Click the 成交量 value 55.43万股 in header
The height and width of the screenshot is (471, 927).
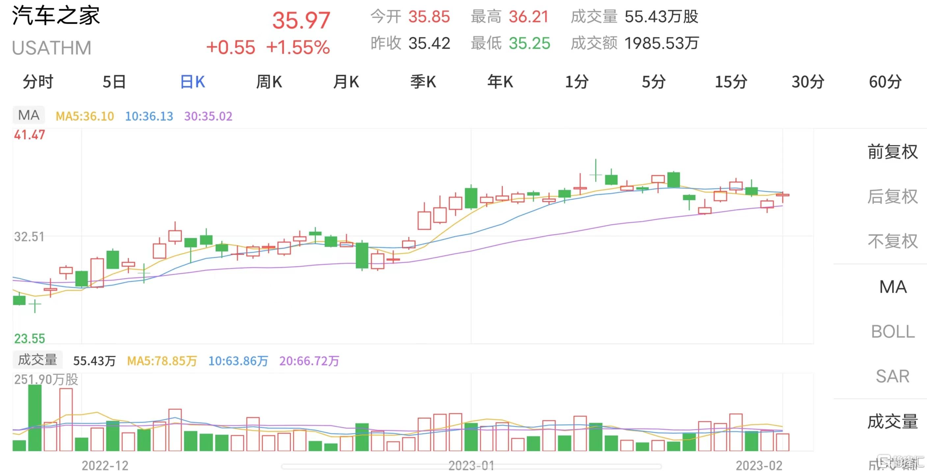(661, 16)
